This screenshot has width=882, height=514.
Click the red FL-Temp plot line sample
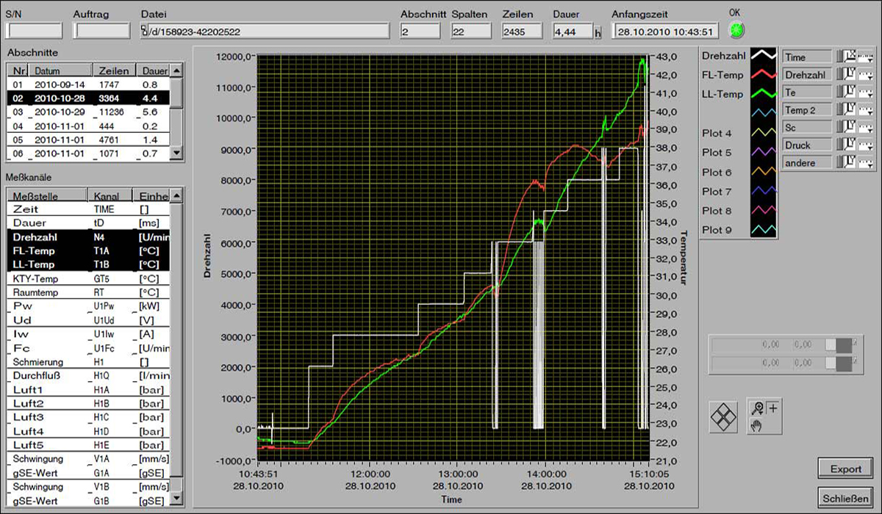click(763, 75)
